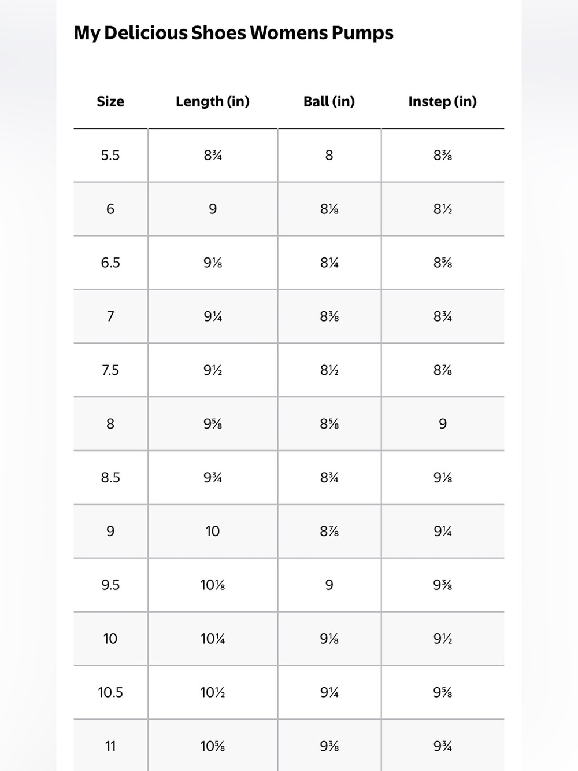Image resolution: width=578 pixels, height=771 pixels.
Task: Select the My Delicious Shoes Womens Pumps heading
Action: tap(234, 33)
